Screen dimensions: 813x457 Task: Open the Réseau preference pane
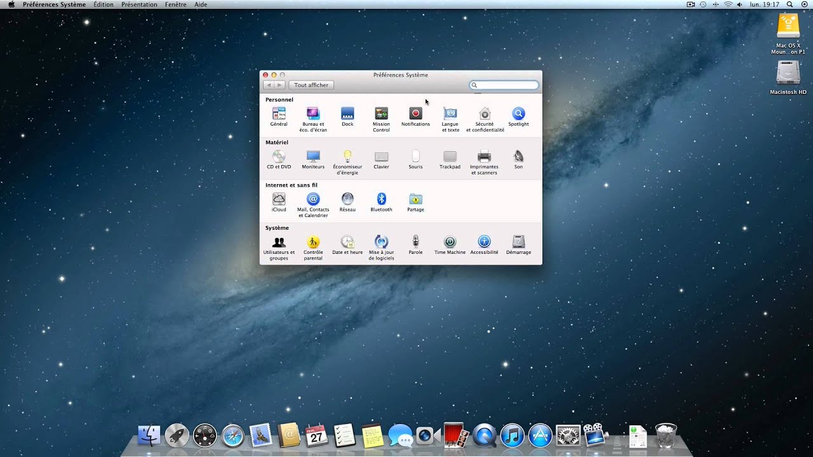click(x=347, y=202)
